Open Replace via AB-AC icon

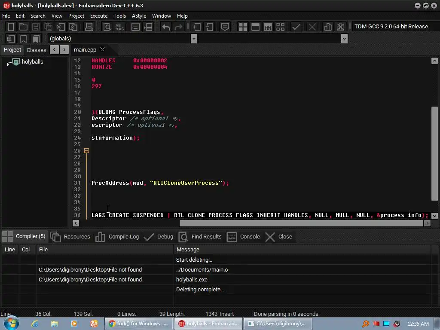click(x=120, y=27)
